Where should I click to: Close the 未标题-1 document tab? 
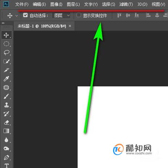[x=70, y=26]
